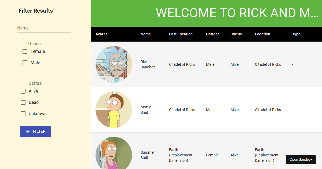Click Summer Smith's Last Location Earth cell
322x169 pixels.
[181, 155]
